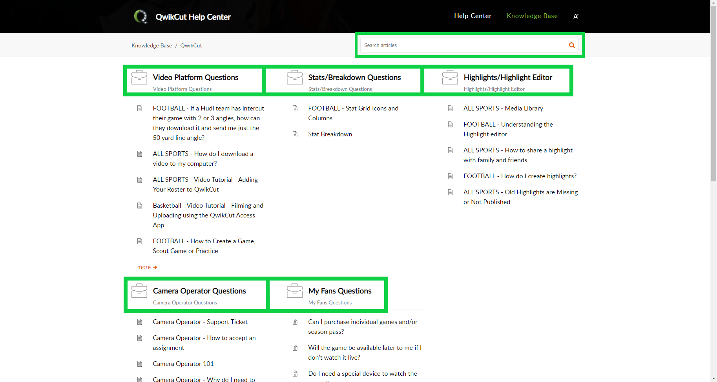Click document icon beside Media Library article
The width and height of the screenshot is (717, 382).
tap(451, 109)
